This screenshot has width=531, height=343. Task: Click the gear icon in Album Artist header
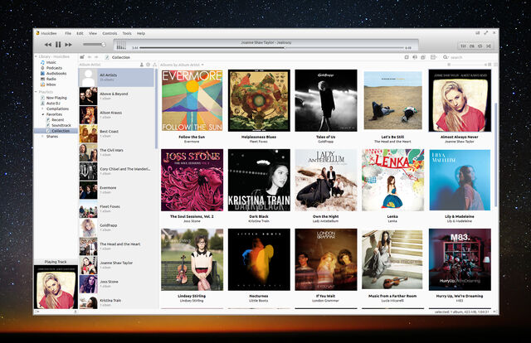(149, 65)
